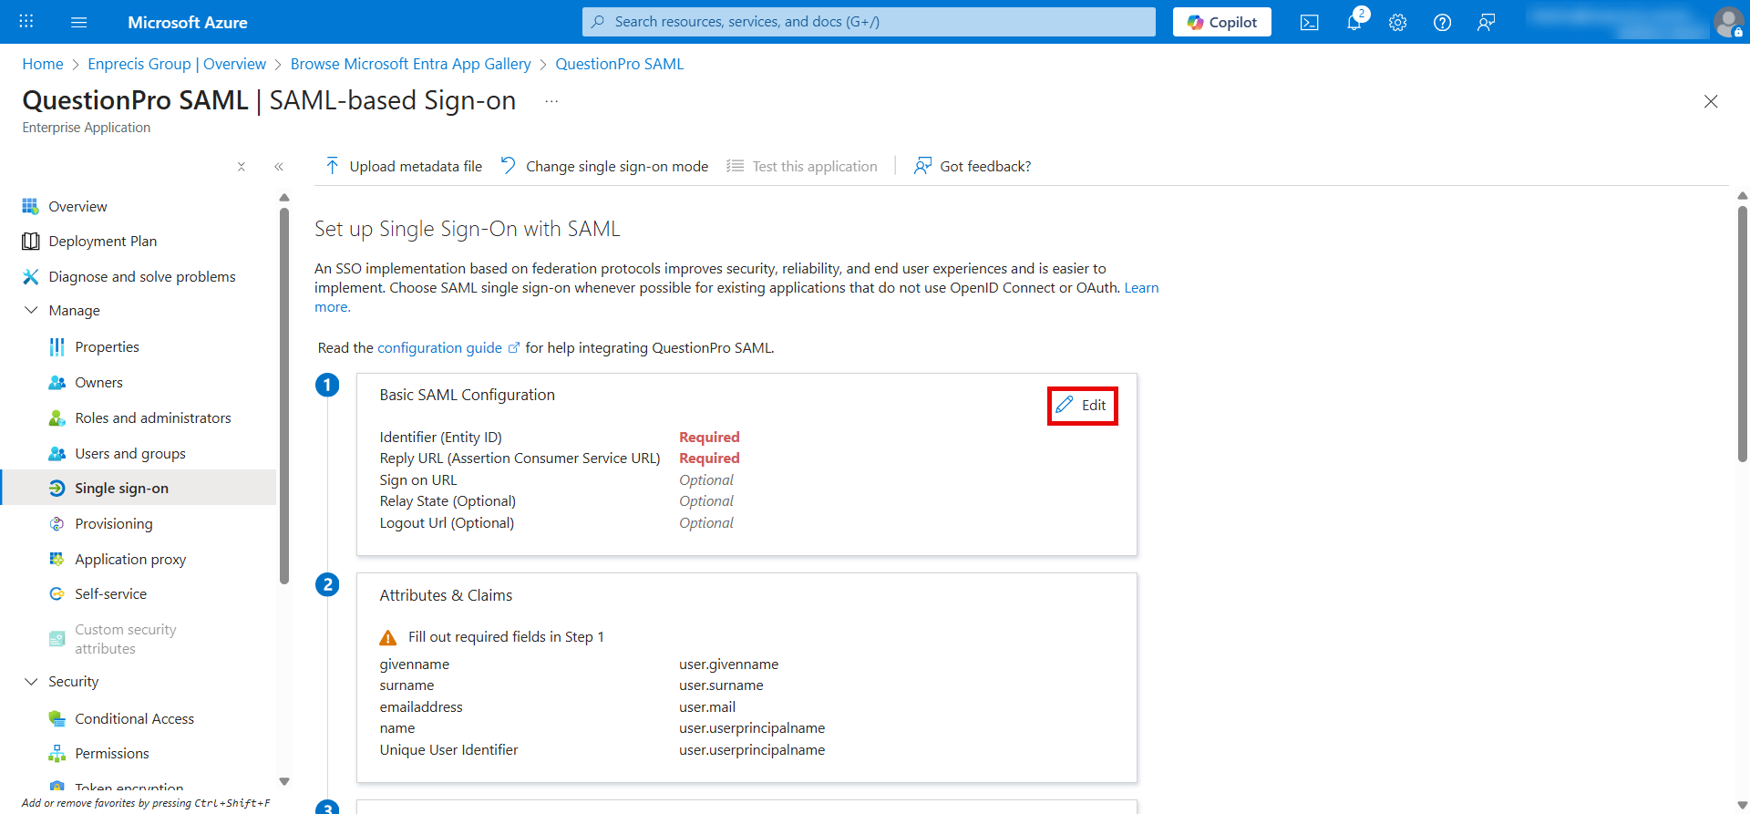Open the more options ellipsis beside title
Image resolution: width=1750 pixels, height=814 pixels.
tap(551, 101)
